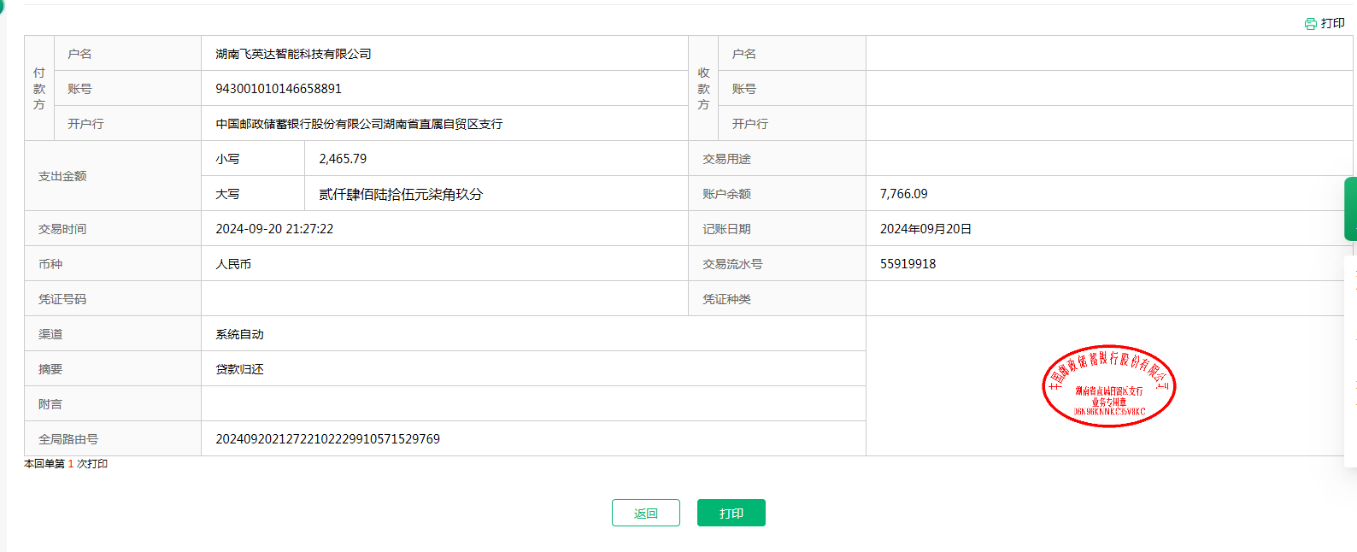Click the 摘要 label
1357x552 pixels.
tap(50, 369)
